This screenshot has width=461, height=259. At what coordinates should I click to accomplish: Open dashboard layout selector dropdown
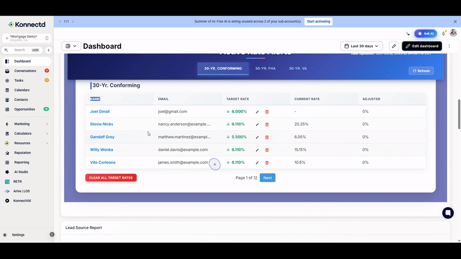(x=71, y=46)
